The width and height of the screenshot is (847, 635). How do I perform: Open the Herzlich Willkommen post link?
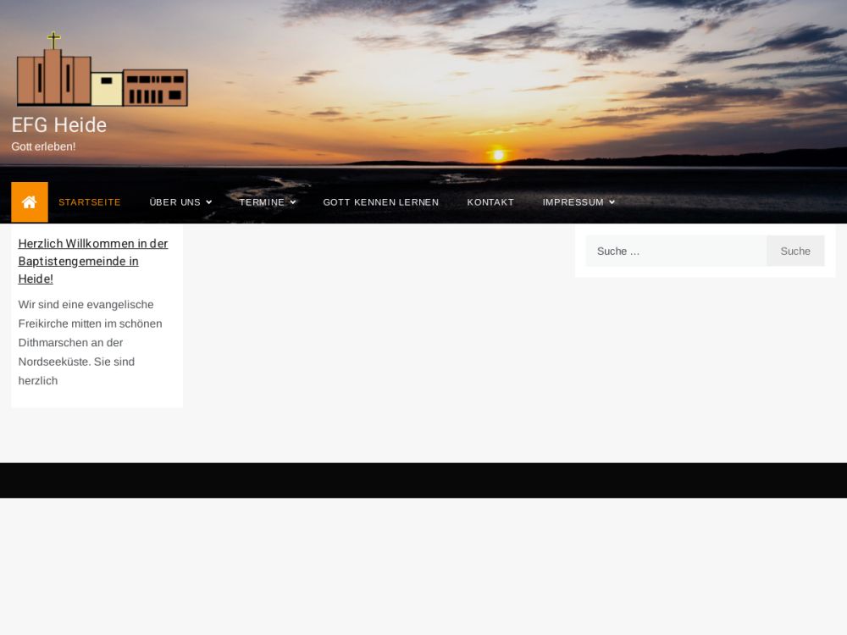(93, 261)
